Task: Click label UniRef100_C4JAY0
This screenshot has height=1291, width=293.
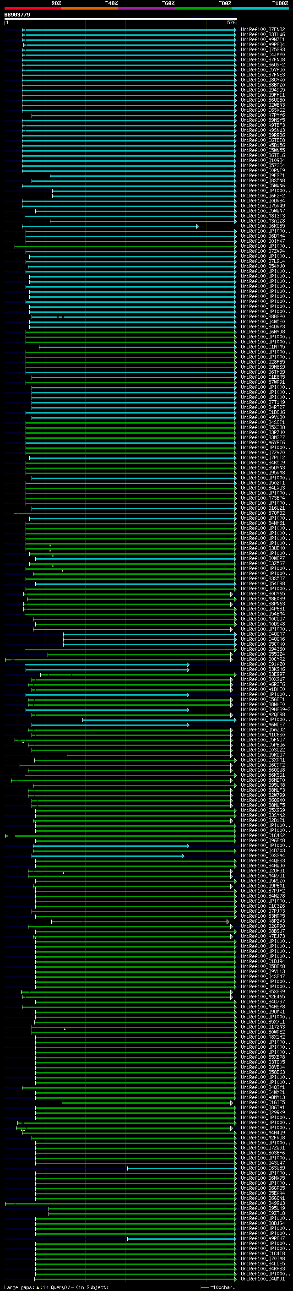Action: click(x=263, y=54)
